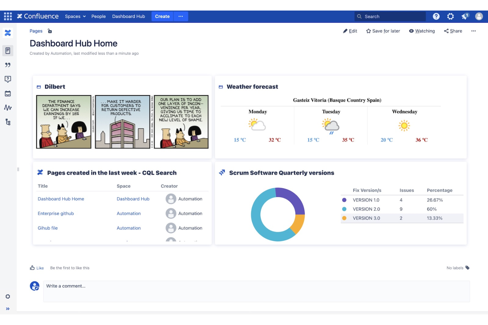
Task: Open the Help icon menu
Action: tap(436, 16)
